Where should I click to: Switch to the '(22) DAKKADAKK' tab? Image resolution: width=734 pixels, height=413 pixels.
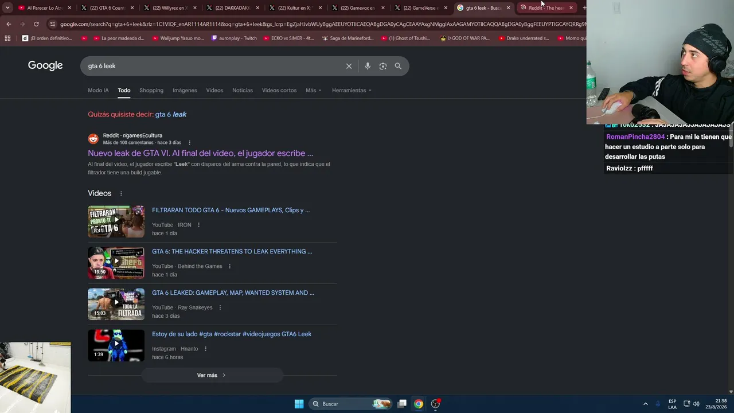tap(233, 8)
